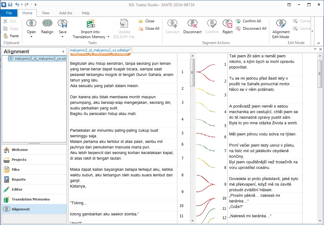
Task: Click the source pane scroll up arrow
Action: tap(192, 56)
